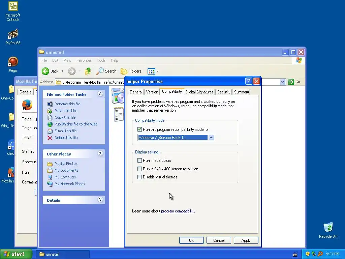The width and height of the screenshot is (345, 259).
Task: Switch to the Digital Signatures tab
Action: (x=199, y=92)
